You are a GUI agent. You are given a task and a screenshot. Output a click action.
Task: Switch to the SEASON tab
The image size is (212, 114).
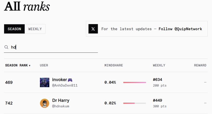(14, 29)
